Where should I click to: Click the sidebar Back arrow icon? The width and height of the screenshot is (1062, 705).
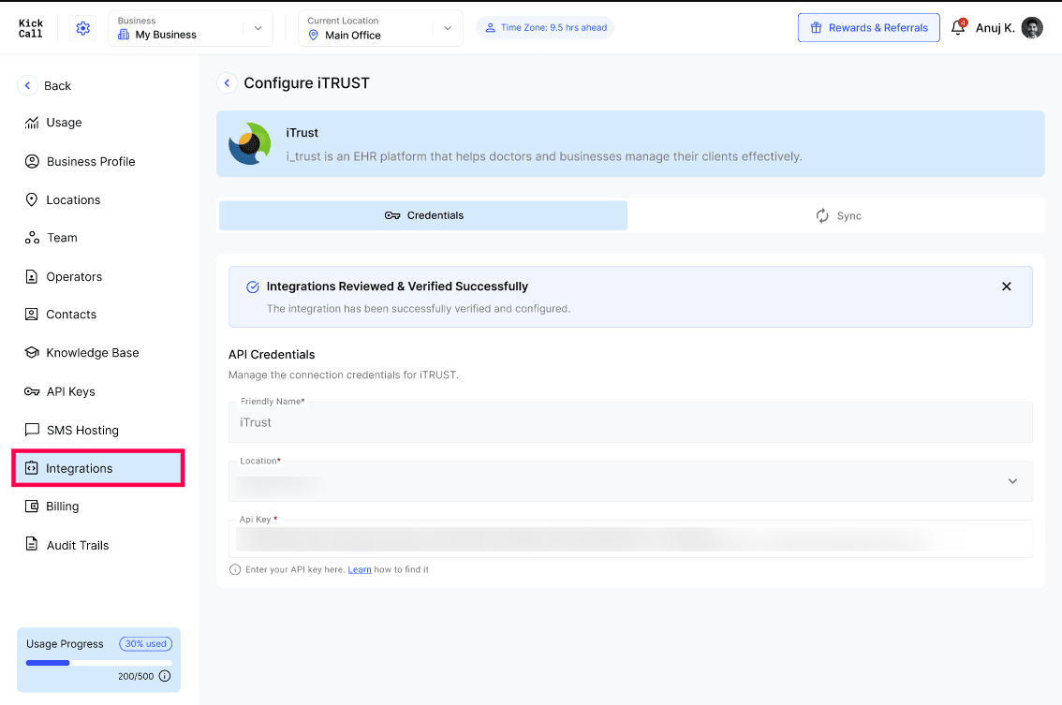(27, 85)
